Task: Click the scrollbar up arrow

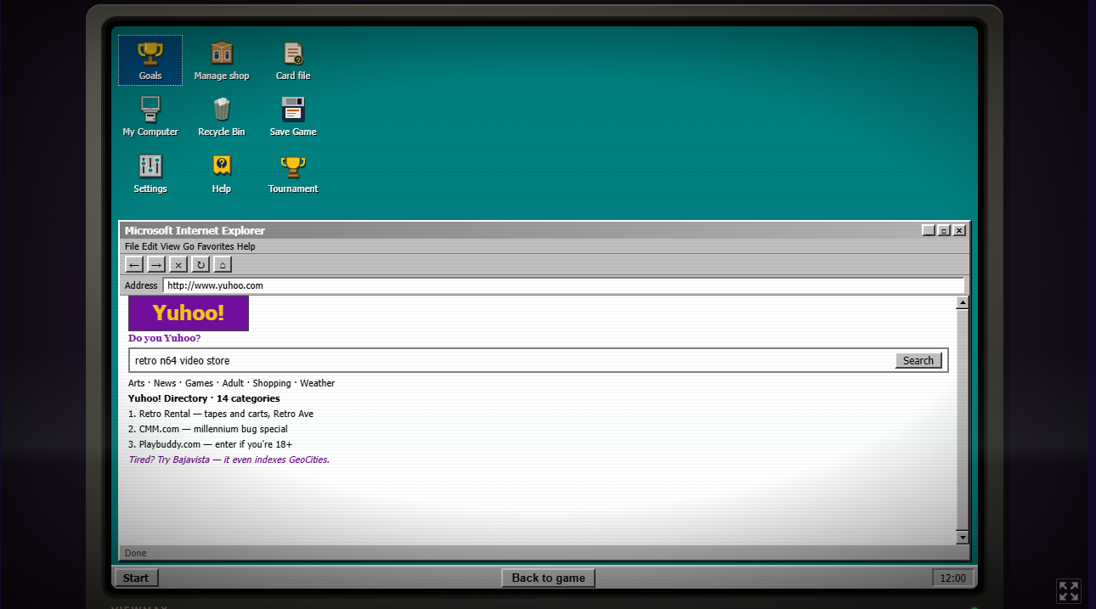Action: (x=963, y=302)
